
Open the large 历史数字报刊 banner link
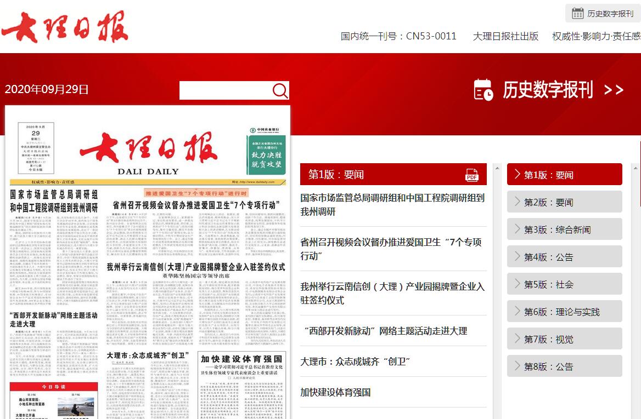click(549, 90)
